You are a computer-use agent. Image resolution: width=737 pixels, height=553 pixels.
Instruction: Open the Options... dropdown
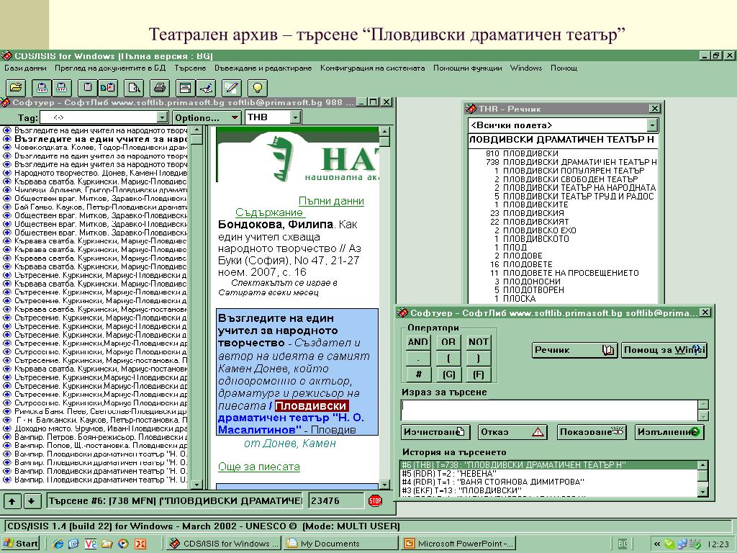tap(207, 117)
